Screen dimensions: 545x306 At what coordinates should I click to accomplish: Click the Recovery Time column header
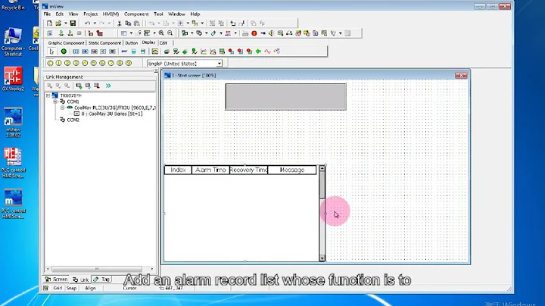coord(248,170)
